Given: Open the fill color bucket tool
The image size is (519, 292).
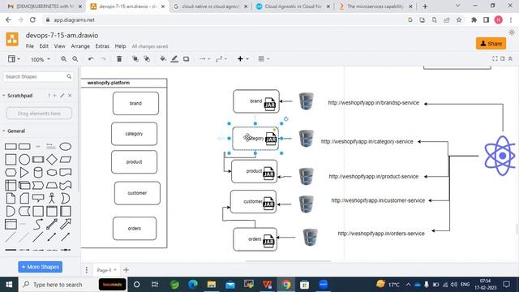Looking at the screenshot, I should pos(162,59).
